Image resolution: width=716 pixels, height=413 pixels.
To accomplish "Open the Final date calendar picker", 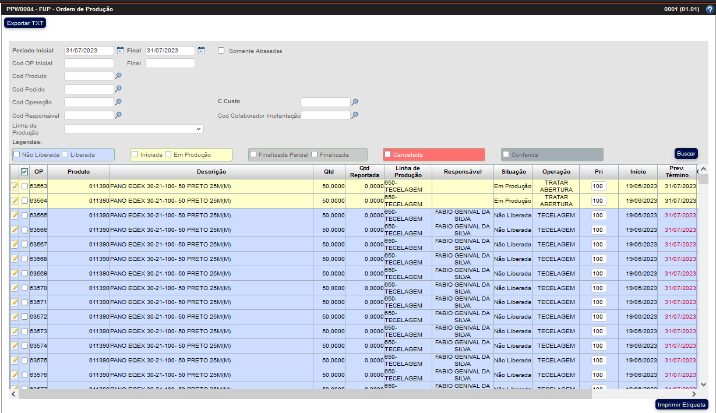I will (201, 51).
